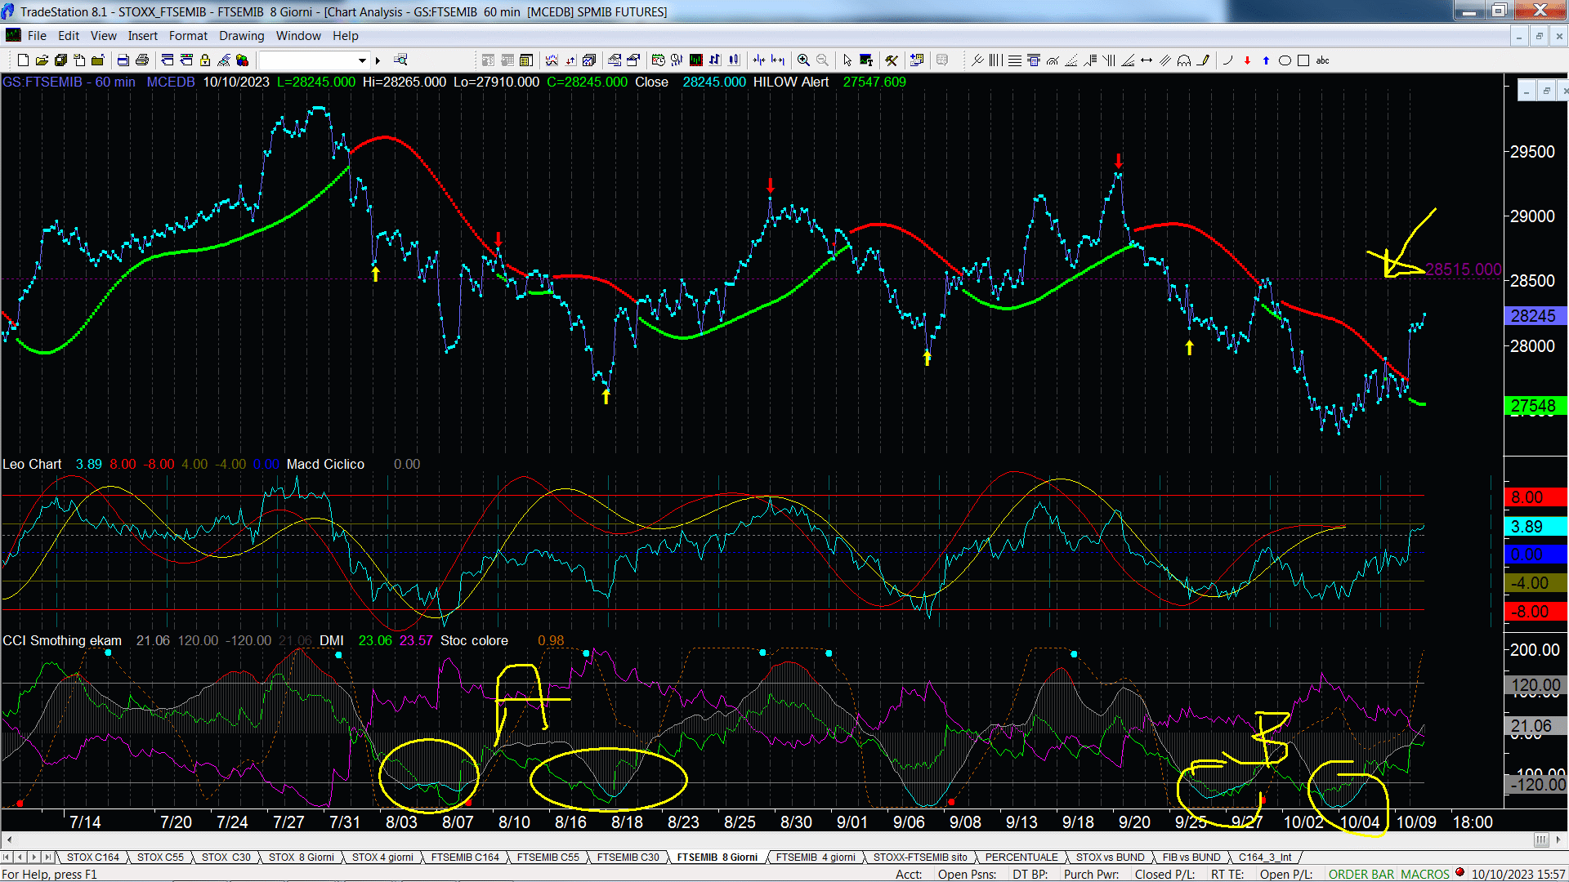Click the Macd Ciclico indicator label
The image size is (1569, 882).
coord(325,465)
